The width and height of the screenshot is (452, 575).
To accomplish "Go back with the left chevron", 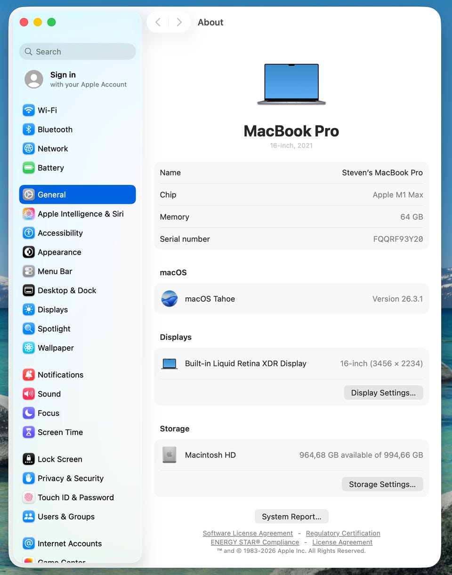I will click(x=158, y=22).
